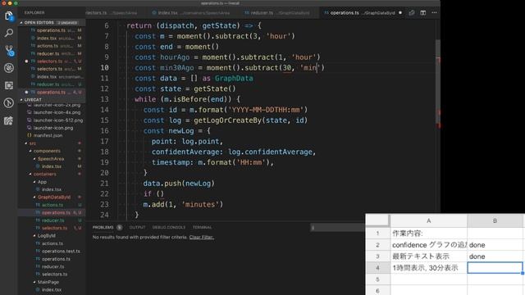Click spreadsheet cell 最新テキスト表示
This screenshot has width=525, height=295.
tap(428, 256)
